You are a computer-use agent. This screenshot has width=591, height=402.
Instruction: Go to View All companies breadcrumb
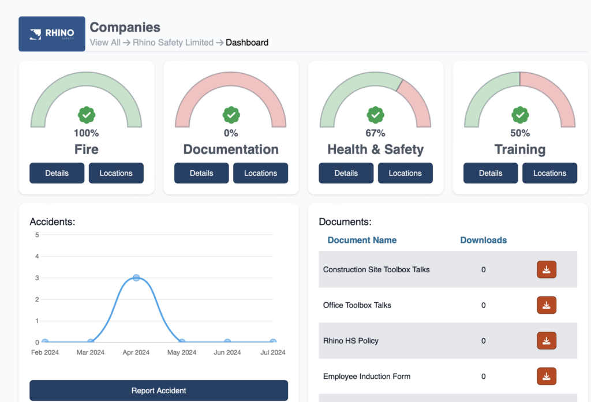[x=105, y=43]
